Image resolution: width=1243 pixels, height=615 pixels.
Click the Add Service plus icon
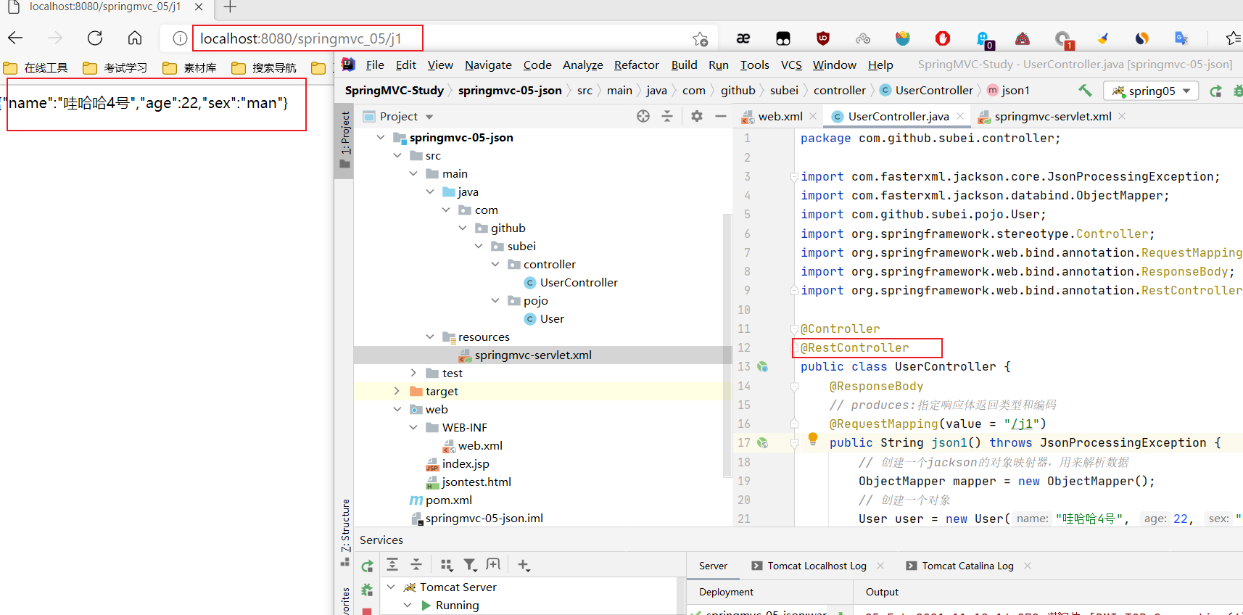(524, 565)
